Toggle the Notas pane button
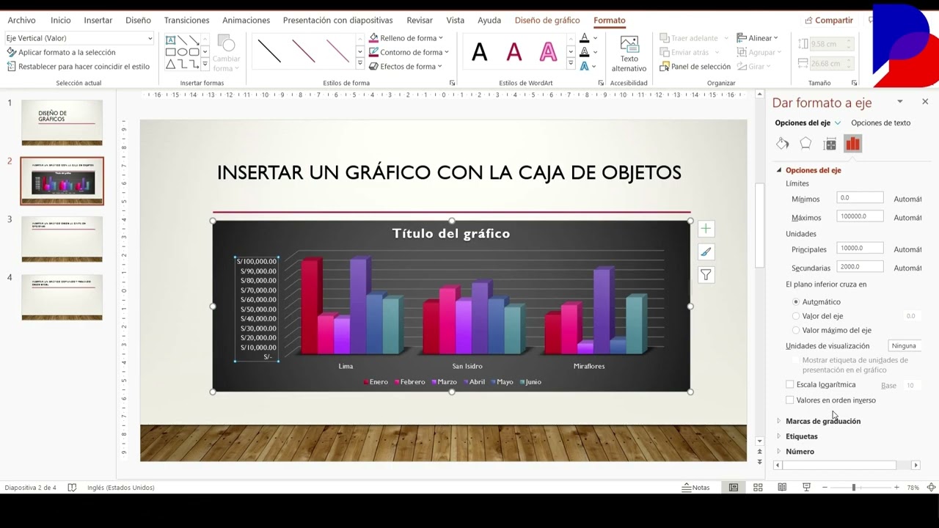 [695, 487]
